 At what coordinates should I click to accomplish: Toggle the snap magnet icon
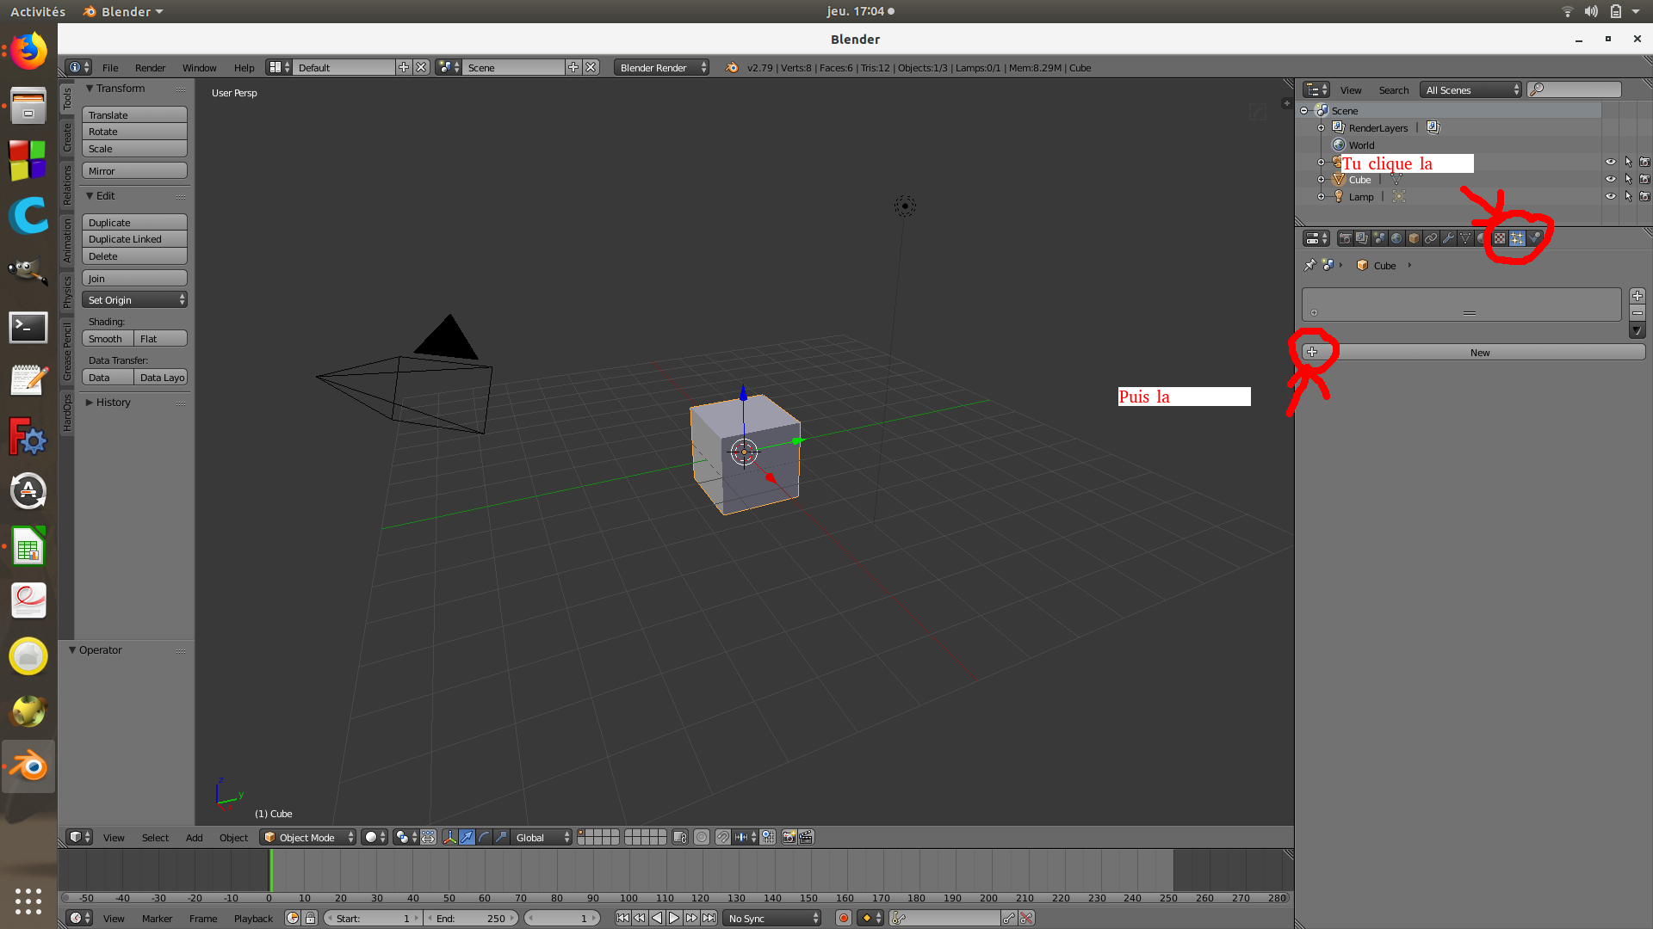click(x=722, y=837)
